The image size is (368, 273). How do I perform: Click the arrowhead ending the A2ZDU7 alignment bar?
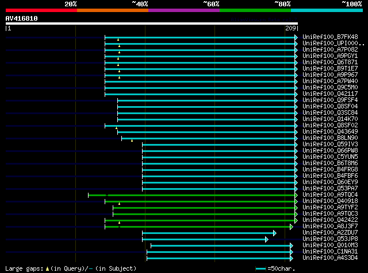[275, 233]
